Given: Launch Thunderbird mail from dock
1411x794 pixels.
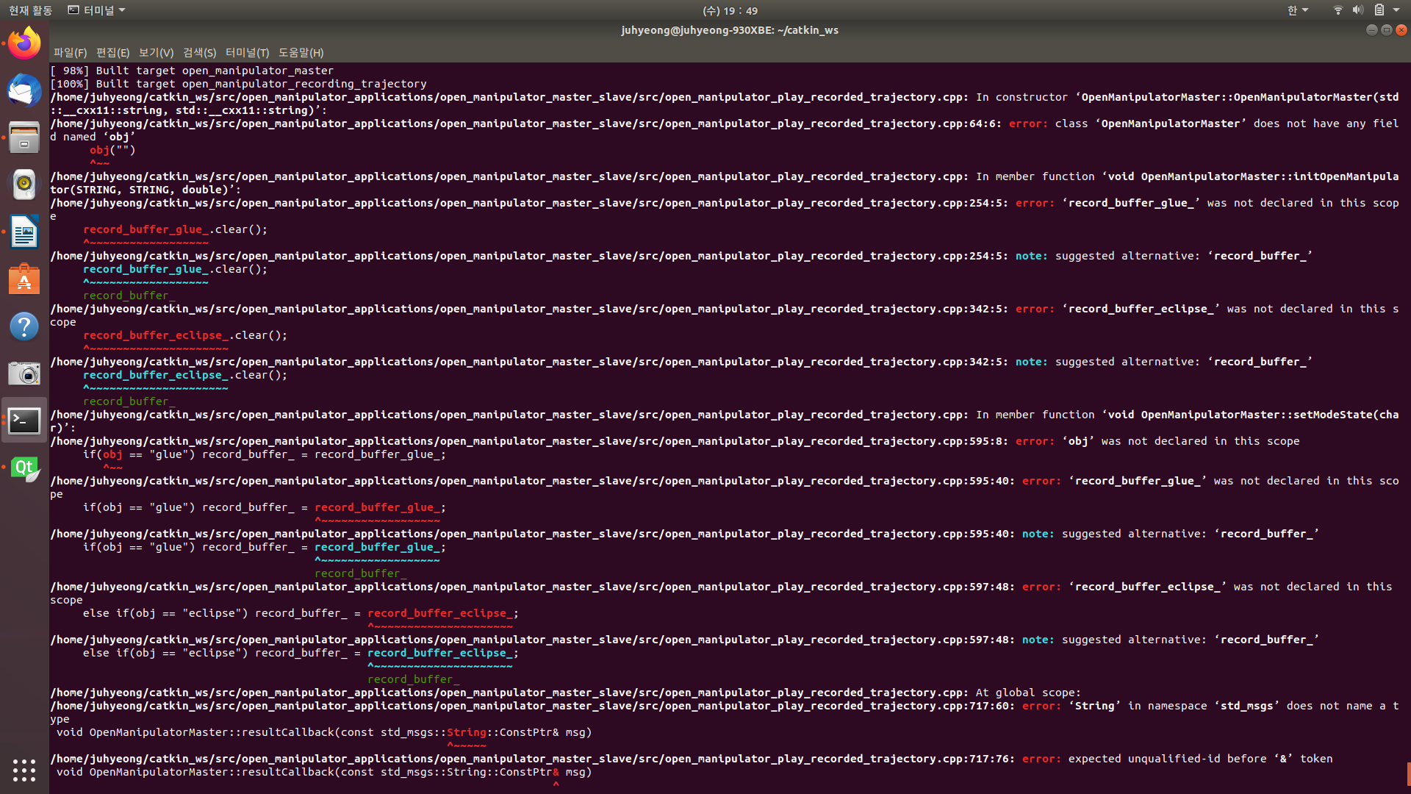Looking at the screenshot, I should pyautogui.click(x=24, y=90).
